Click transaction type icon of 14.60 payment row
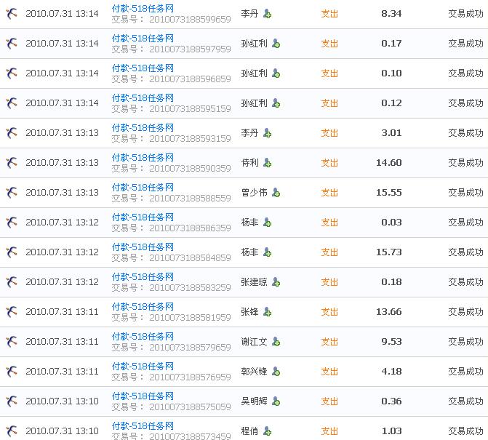Image resolution: width=488 pixels, height=440 pixels. (x=12, y=163)
